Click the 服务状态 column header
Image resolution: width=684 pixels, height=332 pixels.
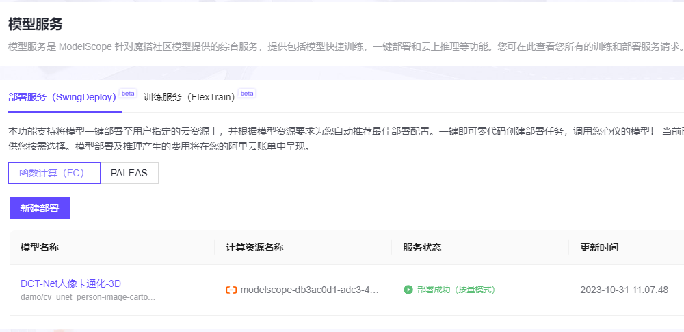click(x=422, y=247)
